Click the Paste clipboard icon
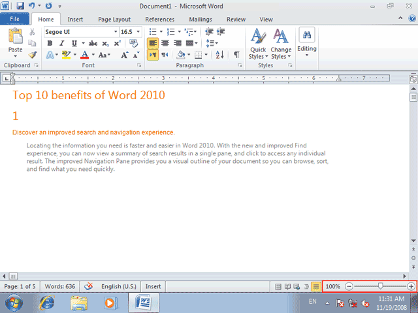This screenshot has height=313, width=418. pos(15,37)
